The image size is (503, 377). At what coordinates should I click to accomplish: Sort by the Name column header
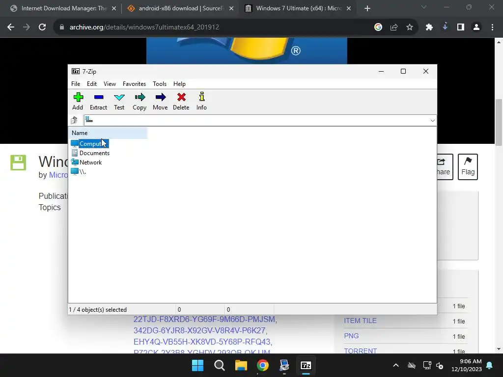pyautogui.click(x=108, y=133)
